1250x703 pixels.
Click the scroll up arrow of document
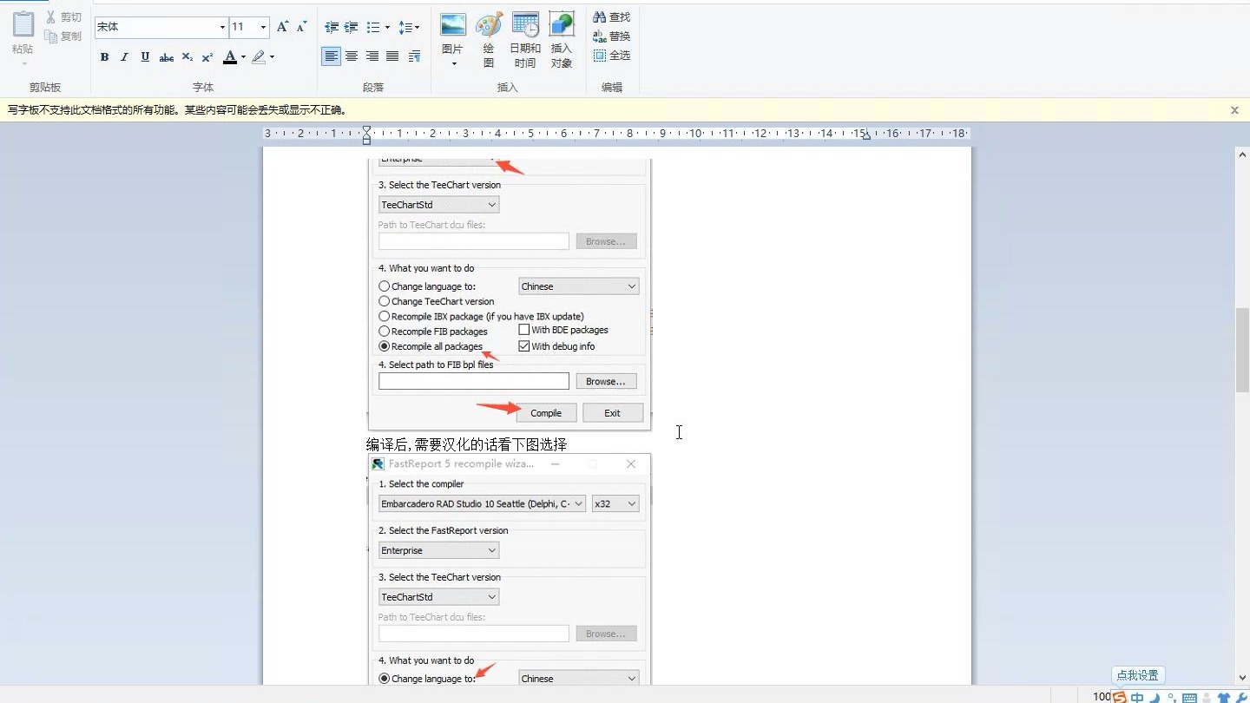click(1242, 154)
